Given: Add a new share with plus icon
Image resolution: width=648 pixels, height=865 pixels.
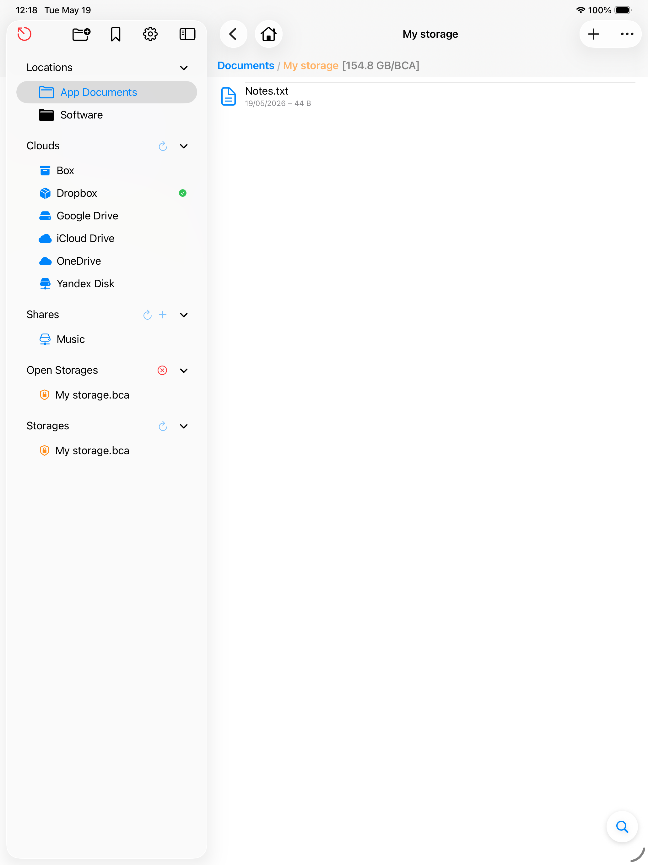Looking at the screenshot, I should click(x=163, y=315).
